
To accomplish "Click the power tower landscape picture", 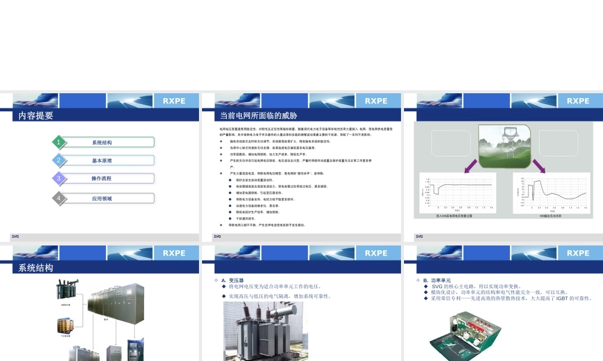I will tap(504, 146).
